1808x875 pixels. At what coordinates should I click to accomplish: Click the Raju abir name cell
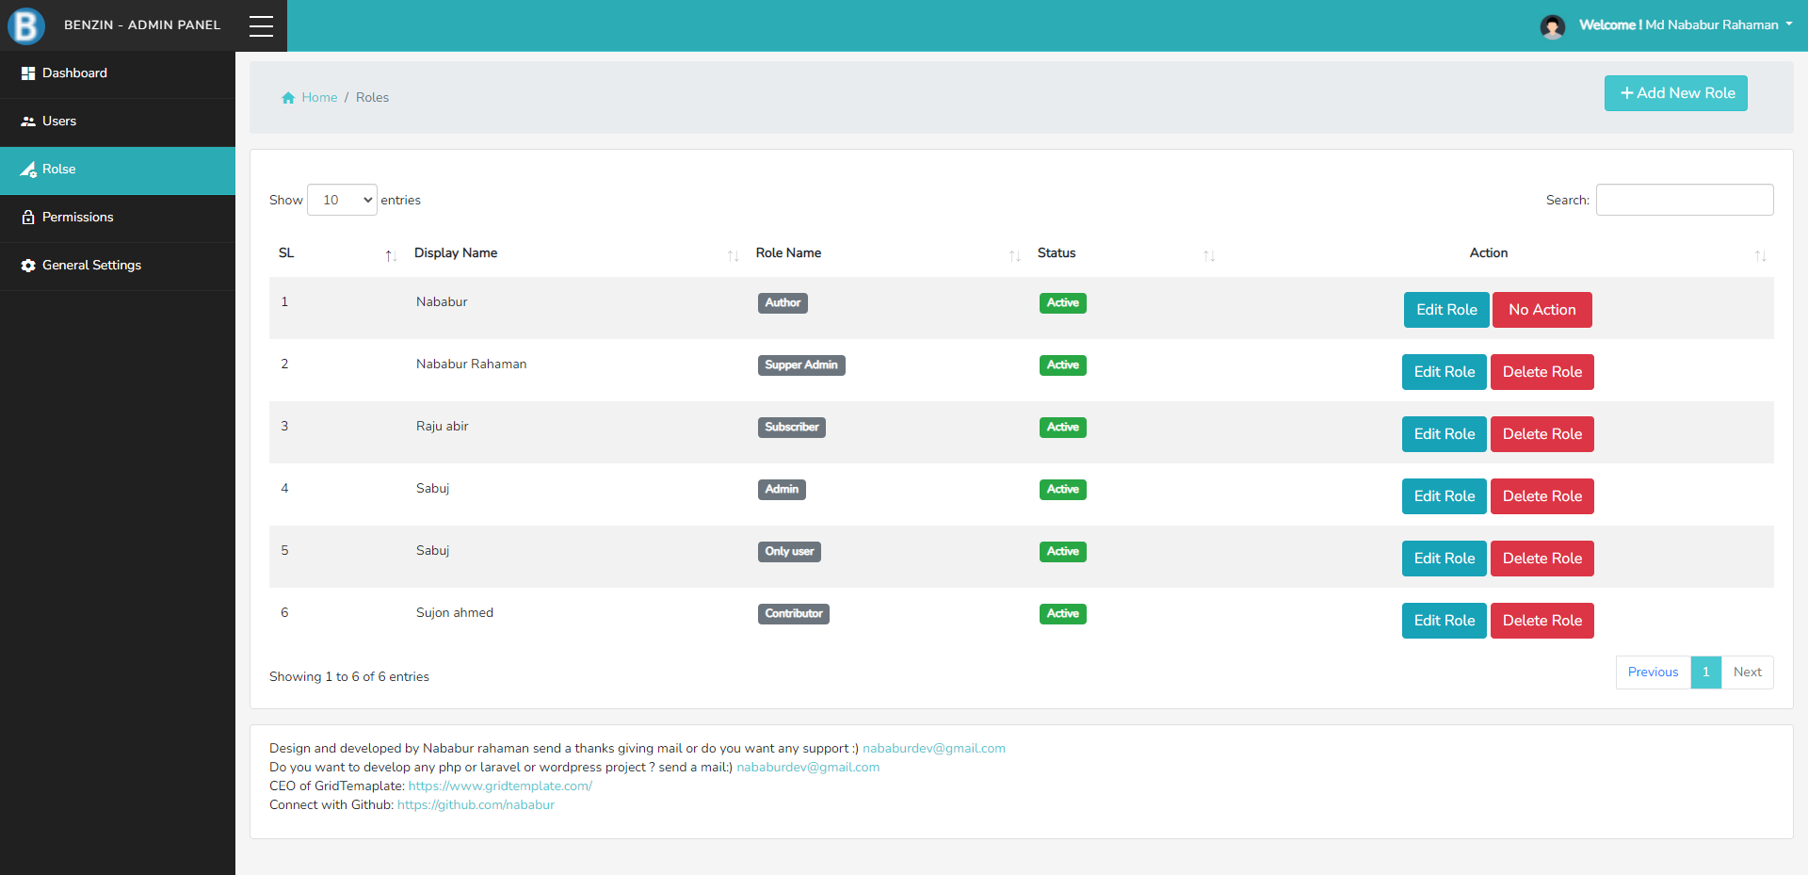click(x=443, y=427)
